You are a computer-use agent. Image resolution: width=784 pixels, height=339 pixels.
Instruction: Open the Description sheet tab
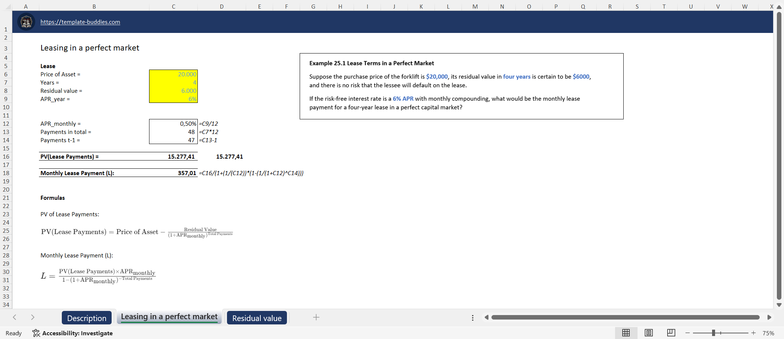(x=87, y=318)
